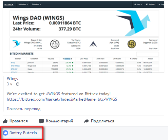This screenshot has height=140, width=168.
Task: Select Wings DAO (WIN... biggest gain text
Action: 33,43
